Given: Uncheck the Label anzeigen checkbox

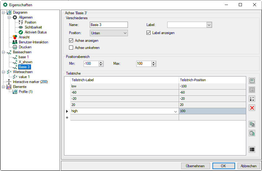Looking at the screenshot, I should tap(148, 33).
